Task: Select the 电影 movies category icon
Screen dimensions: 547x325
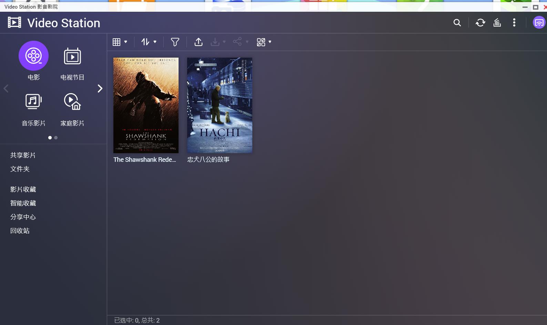Action: pos(33,56)
